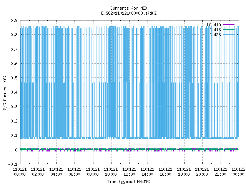Click the 110121 16:00 x-axis tick label

point(166,172)
